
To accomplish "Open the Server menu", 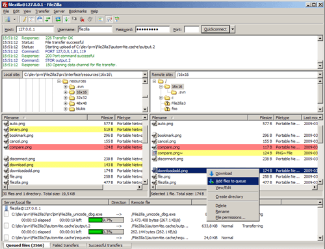I will point(59,11).
